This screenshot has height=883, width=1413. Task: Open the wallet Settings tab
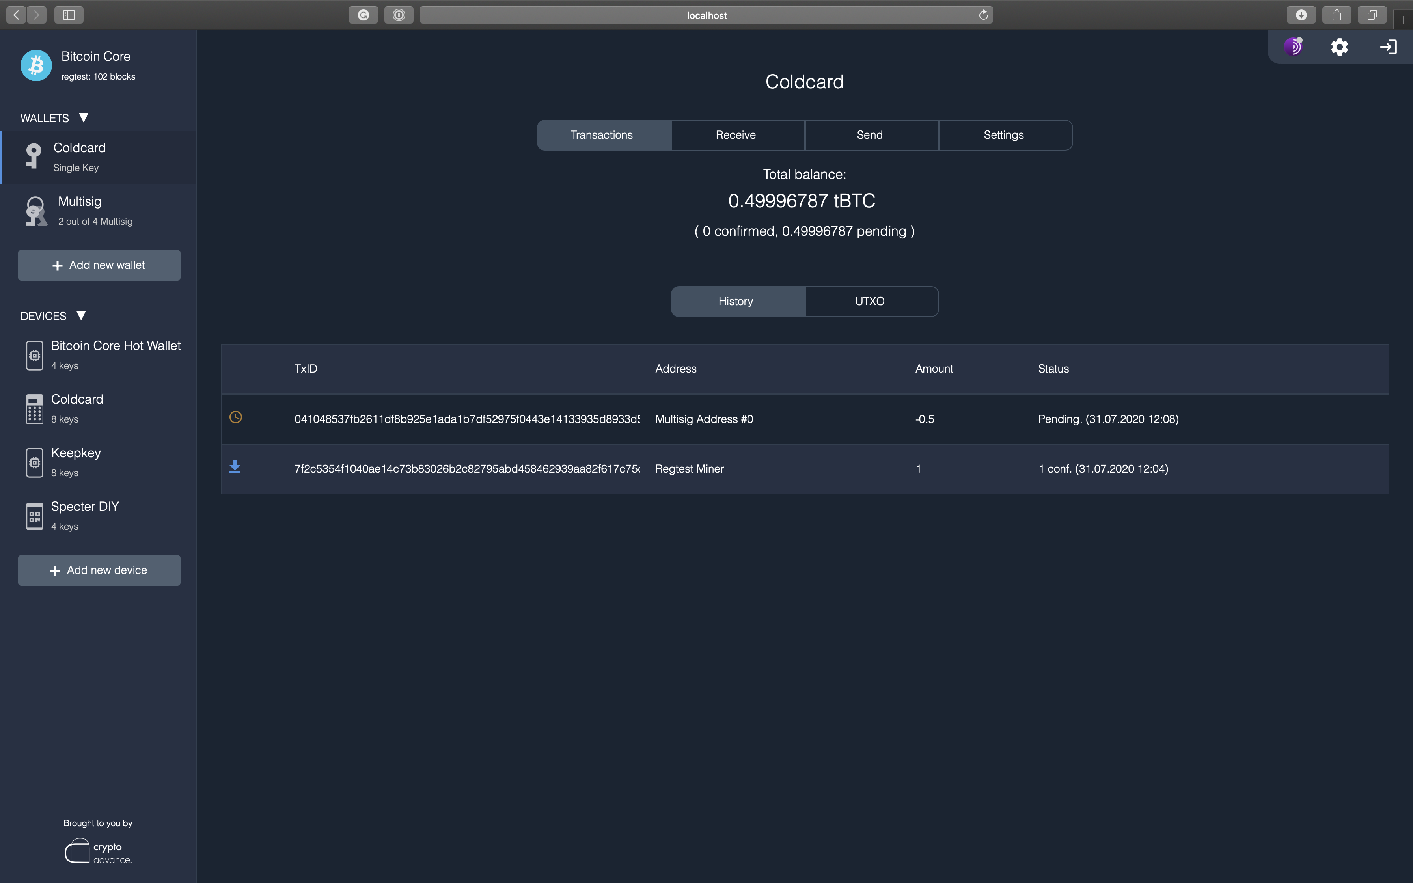(1003, 135)
